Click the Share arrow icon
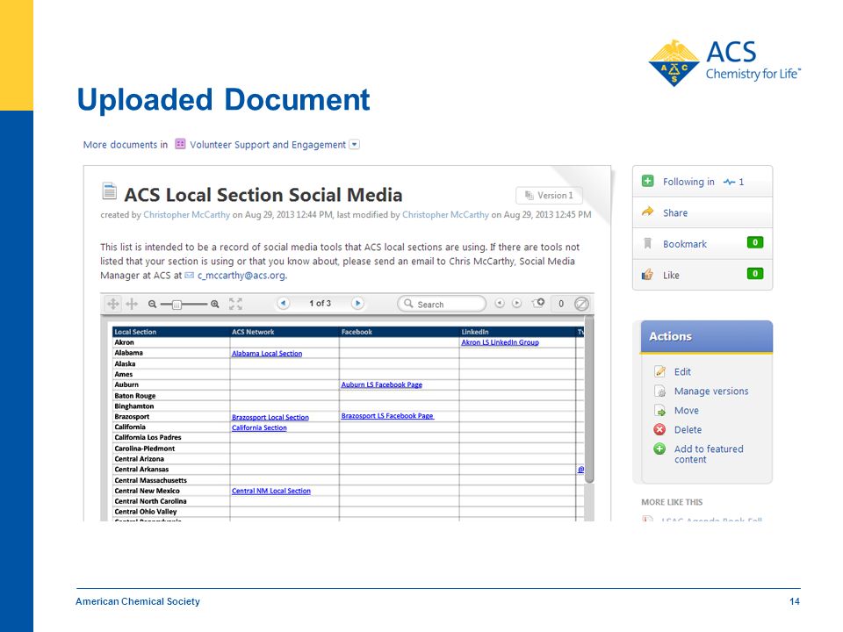Image resolution: width=843 pixels, height=632 pixels. click(x=648, y=212)
